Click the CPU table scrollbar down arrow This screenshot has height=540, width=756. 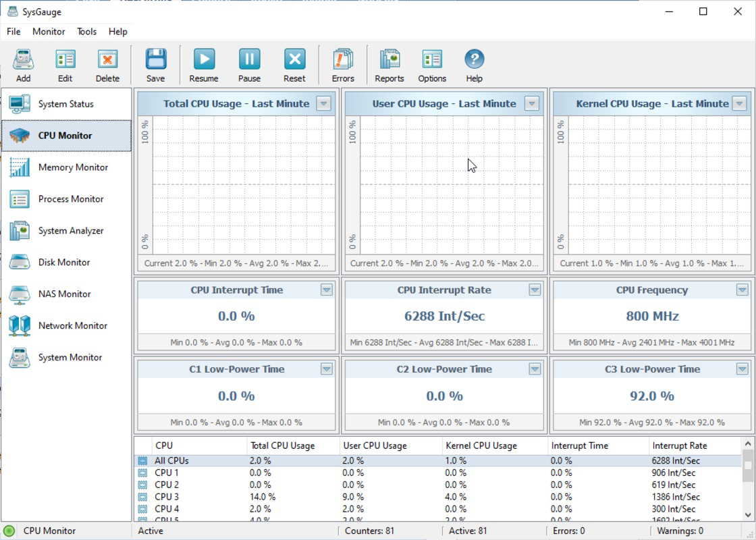tap(748, 515)
